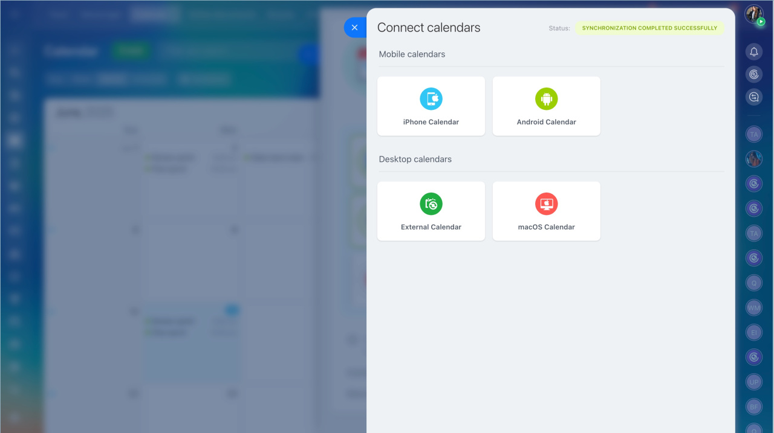
Task: Open chat with contact BF
Action: [754, 407]
